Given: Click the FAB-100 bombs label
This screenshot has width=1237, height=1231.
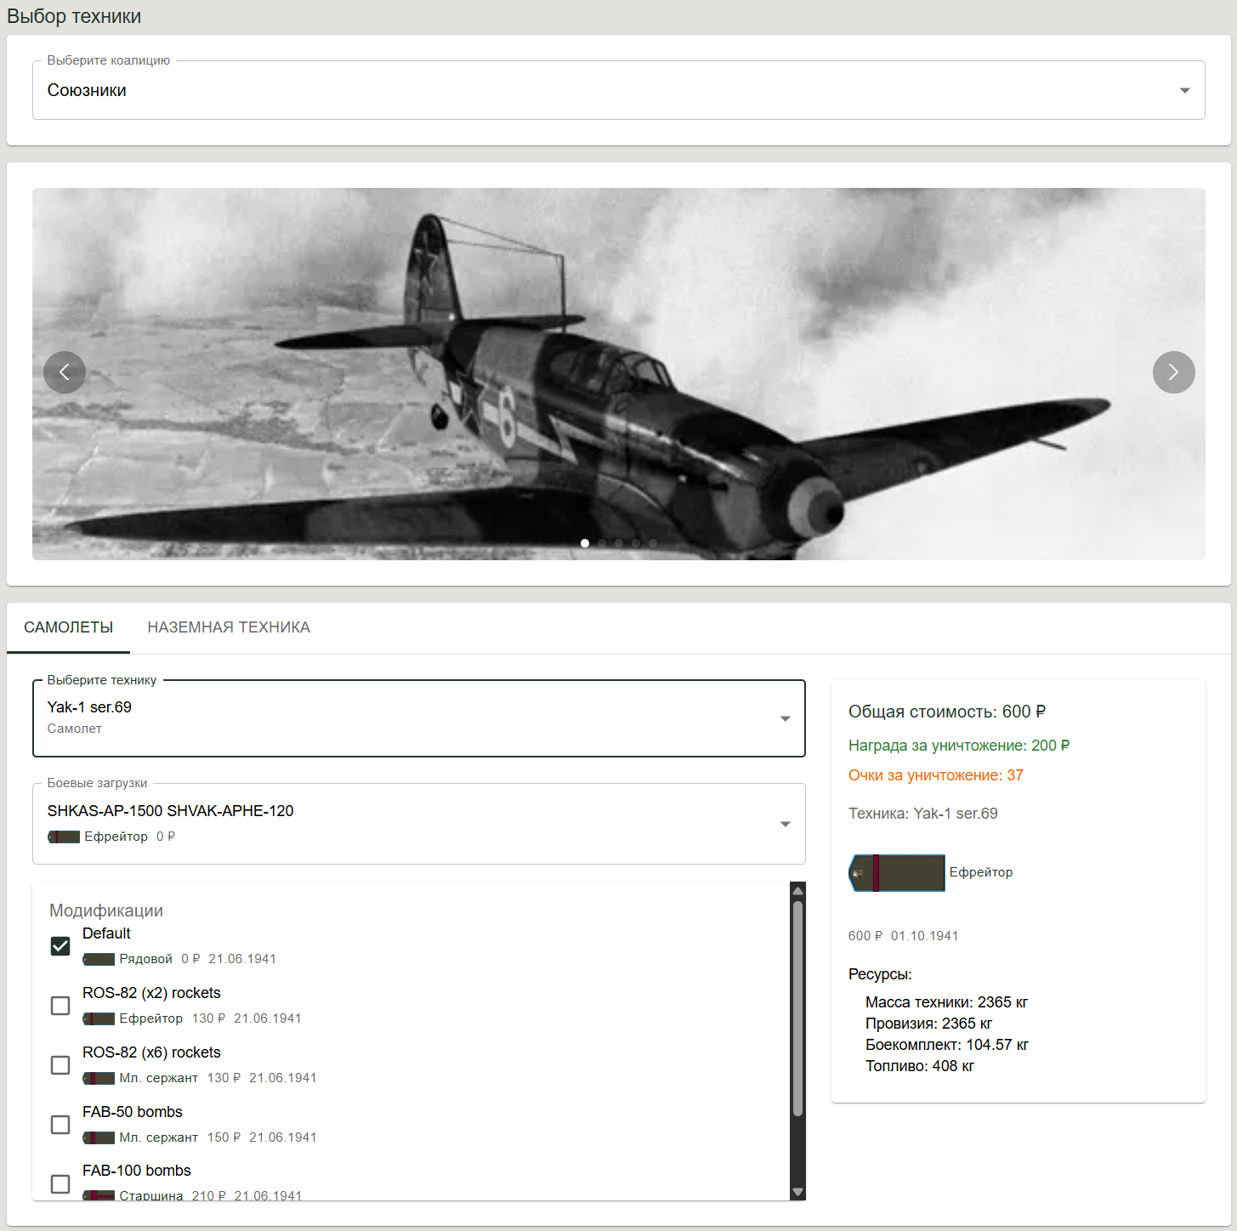Looking at the screenshot, I should point(137,1171).
